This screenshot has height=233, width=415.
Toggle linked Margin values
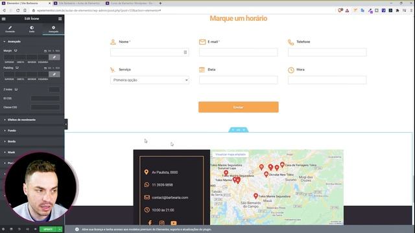54,57
